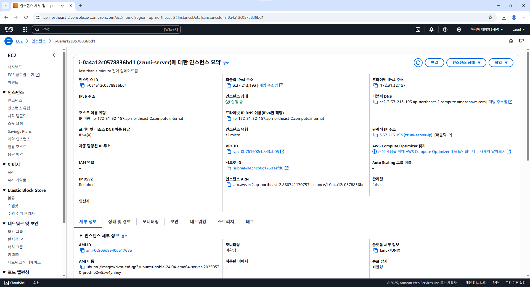The height and width of the screenshot is (287, 530).
Task: Click the 연결 connect button
Action: 434,63
